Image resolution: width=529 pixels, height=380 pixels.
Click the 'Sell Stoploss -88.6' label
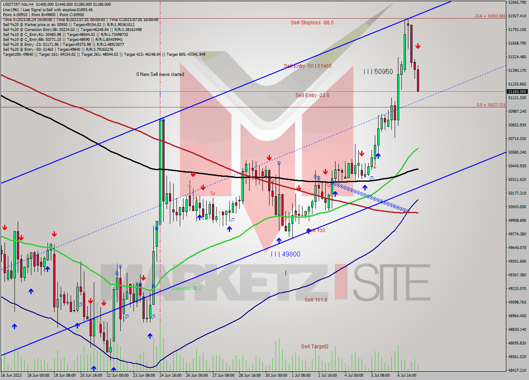point(312,23)
